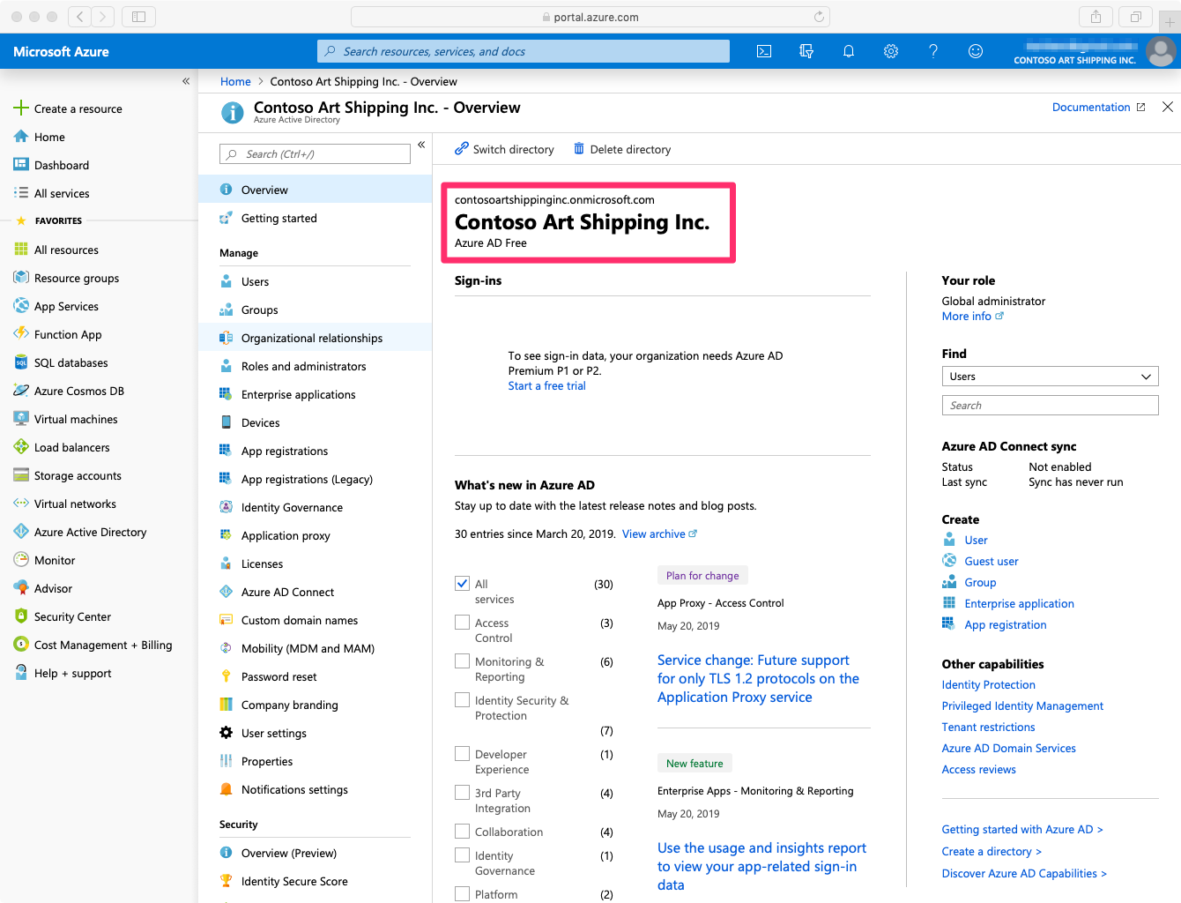The image size is (1181, 903).
Task: Collapse the left favorites sidebar
Action: (x=186, y=81)
